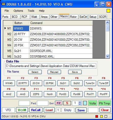Screen dimensions: 113x120
Task: Click the red status indicator in status bar
Action: pyautogui.click(x=97, y=116)
